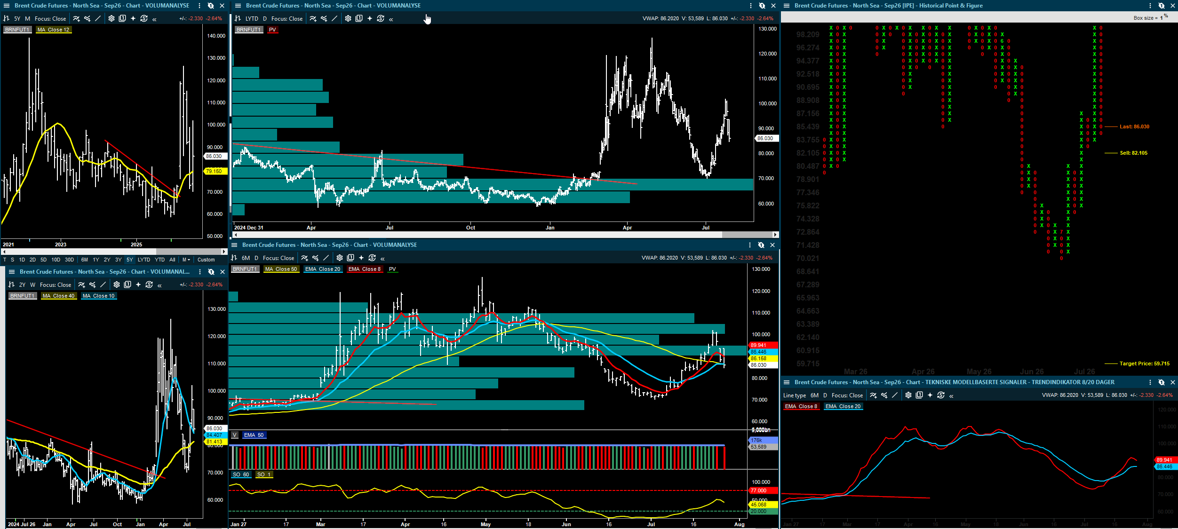Viewport: 1178px width, 529px height.
Task: Open hamburger menu of Point & Figure window
Action: pyautogui.click(x=787, y=6)
